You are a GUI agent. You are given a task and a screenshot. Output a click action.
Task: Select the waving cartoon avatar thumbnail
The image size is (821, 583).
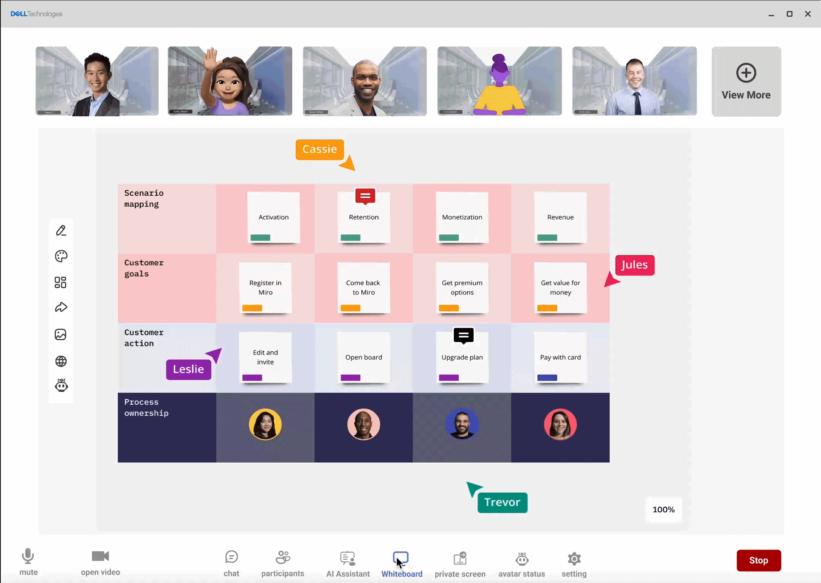tap(230, 81)
